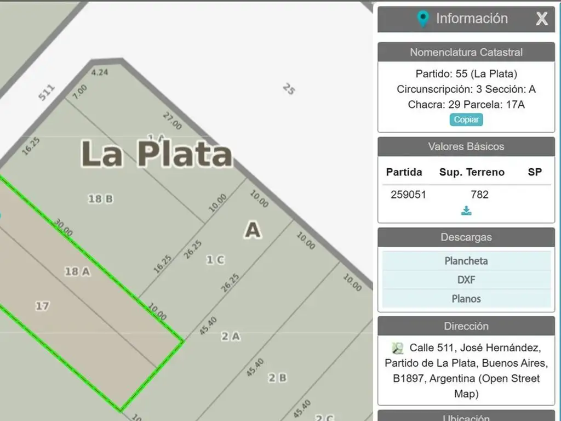Click the location pin icon beside Información
561x421 pixels.
click(423, 19)
